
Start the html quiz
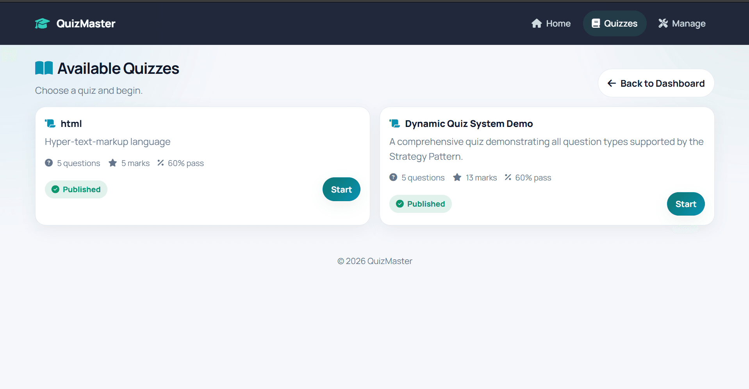pos(341,189)
